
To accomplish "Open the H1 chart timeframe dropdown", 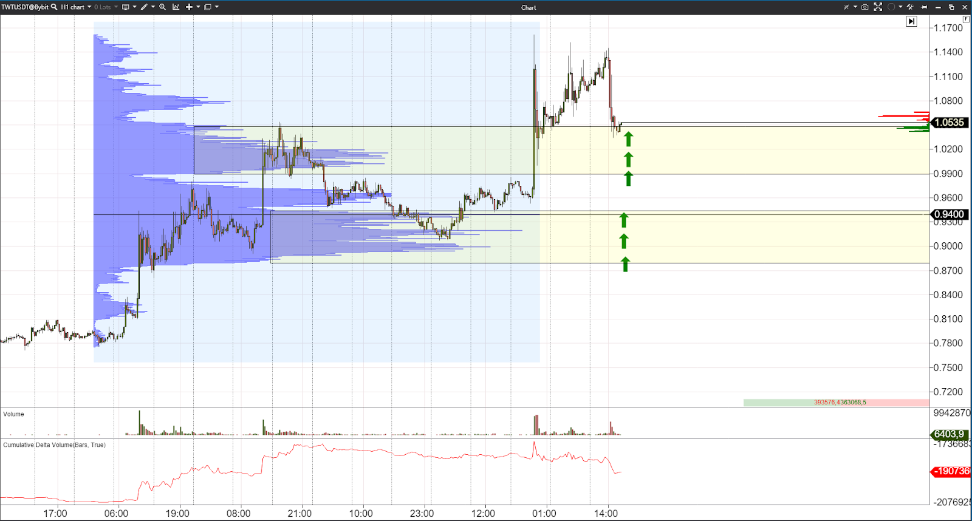I will [75, 7].
